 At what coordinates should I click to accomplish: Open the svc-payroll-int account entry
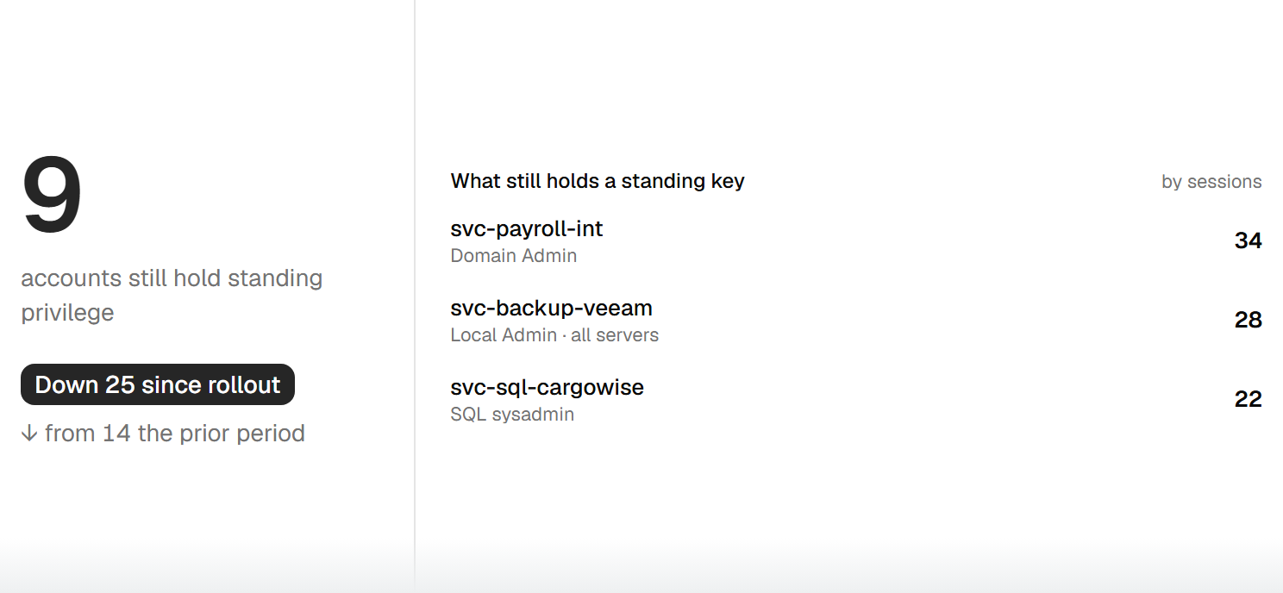(856, 241)
